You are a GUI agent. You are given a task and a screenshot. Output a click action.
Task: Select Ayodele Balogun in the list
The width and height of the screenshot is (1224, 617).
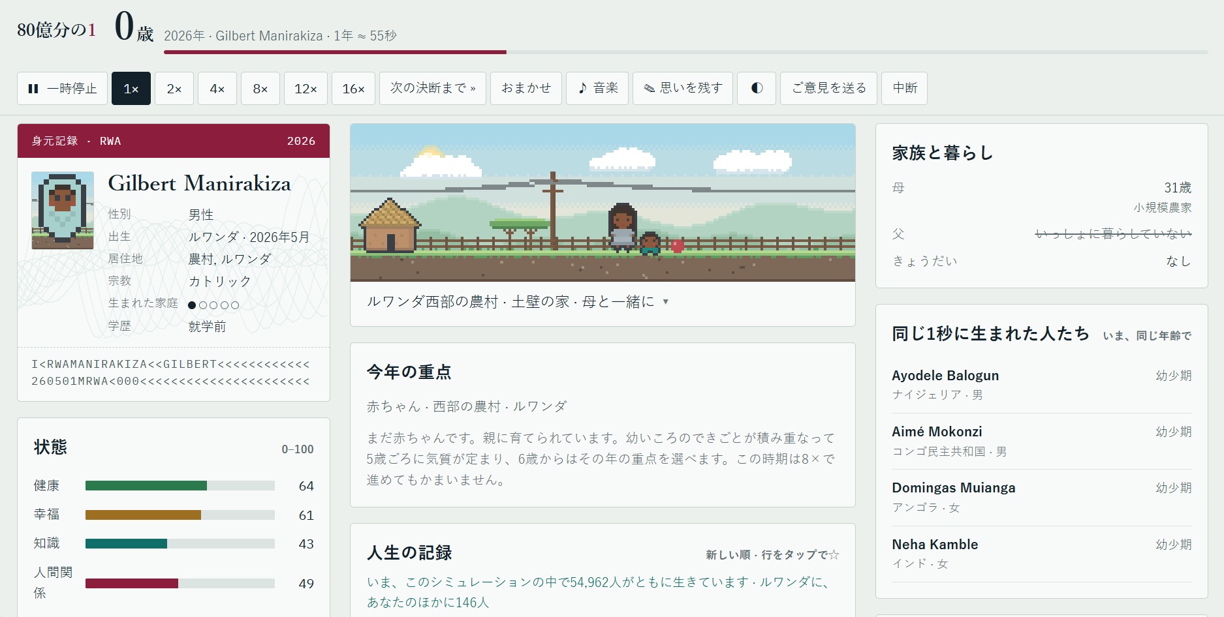(1042, 385)
